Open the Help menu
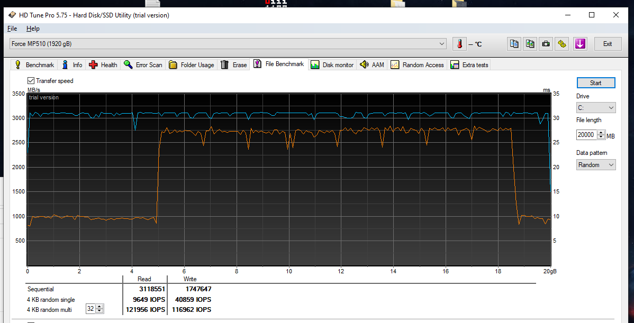634x323 pixels. point(33,29)
